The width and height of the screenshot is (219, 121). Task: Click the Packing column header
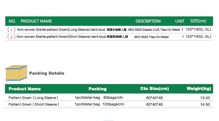(98, 89)
